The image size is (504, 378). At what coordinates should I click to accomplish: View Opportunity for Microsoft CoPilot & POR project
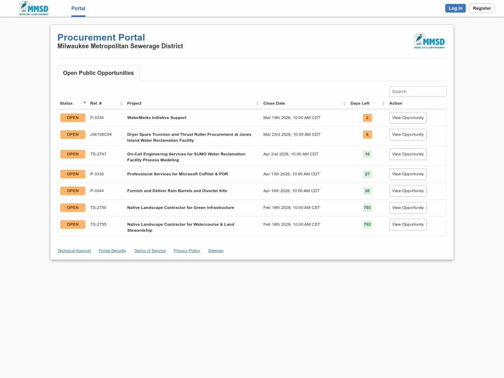click(408, 174)
